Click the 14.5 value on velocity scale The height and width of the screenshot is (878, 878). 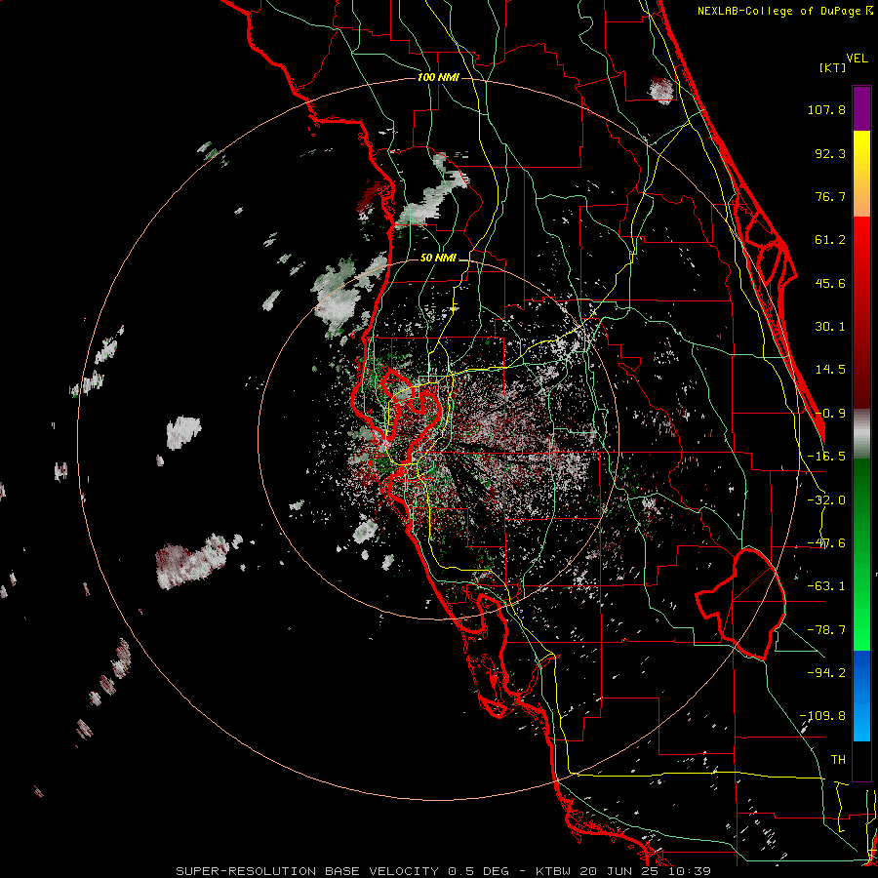tap(830, 370)
